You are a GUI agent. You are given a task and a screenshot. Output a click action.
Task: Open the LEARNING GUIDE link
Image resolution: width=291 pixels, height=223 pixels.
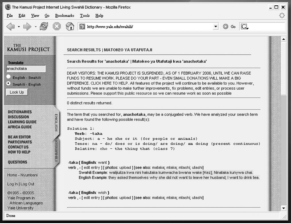point(22,122)
